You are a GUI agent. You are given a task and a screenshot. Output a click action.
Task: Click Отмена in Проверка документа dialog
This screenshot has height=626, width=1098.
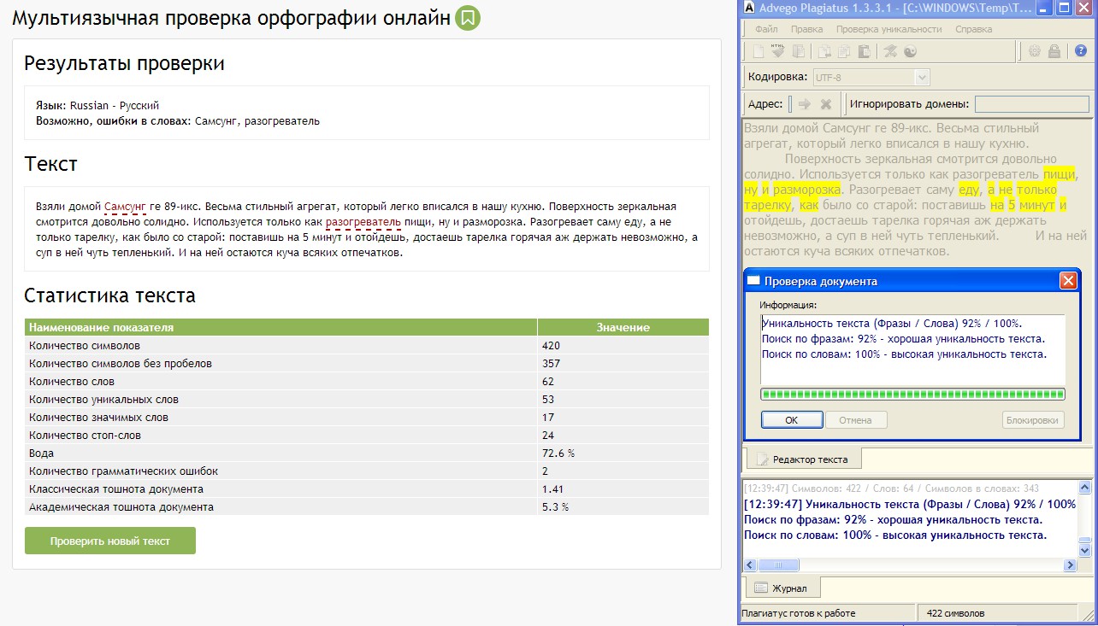click(x=855, y=420)
